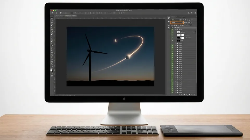Click the Share icon at top right
The height and width of the screenshot is (140, 250).
(196, 13)
